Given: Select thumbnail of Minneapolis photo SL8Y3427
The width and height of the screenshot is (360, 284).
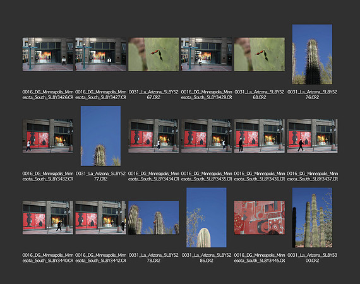Looking at the screenshot, I should (100, 55).
